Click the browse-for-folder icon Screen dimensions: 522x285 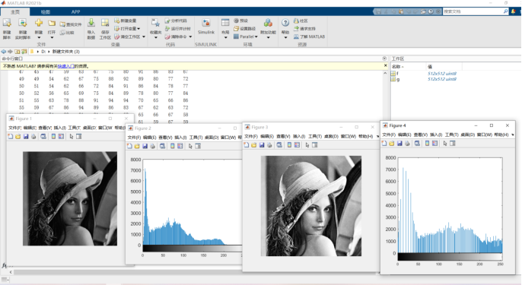[24, 52]
